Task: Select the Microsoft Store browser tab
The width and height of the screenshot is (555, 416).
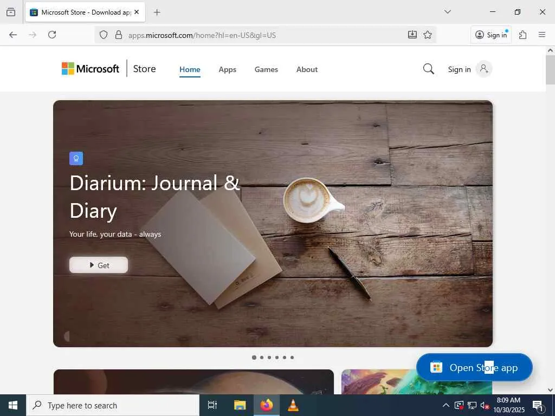Action: tap(85, 12)
